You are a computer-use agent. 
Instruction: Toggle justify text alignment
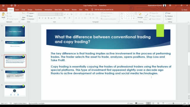pos(85,18)
